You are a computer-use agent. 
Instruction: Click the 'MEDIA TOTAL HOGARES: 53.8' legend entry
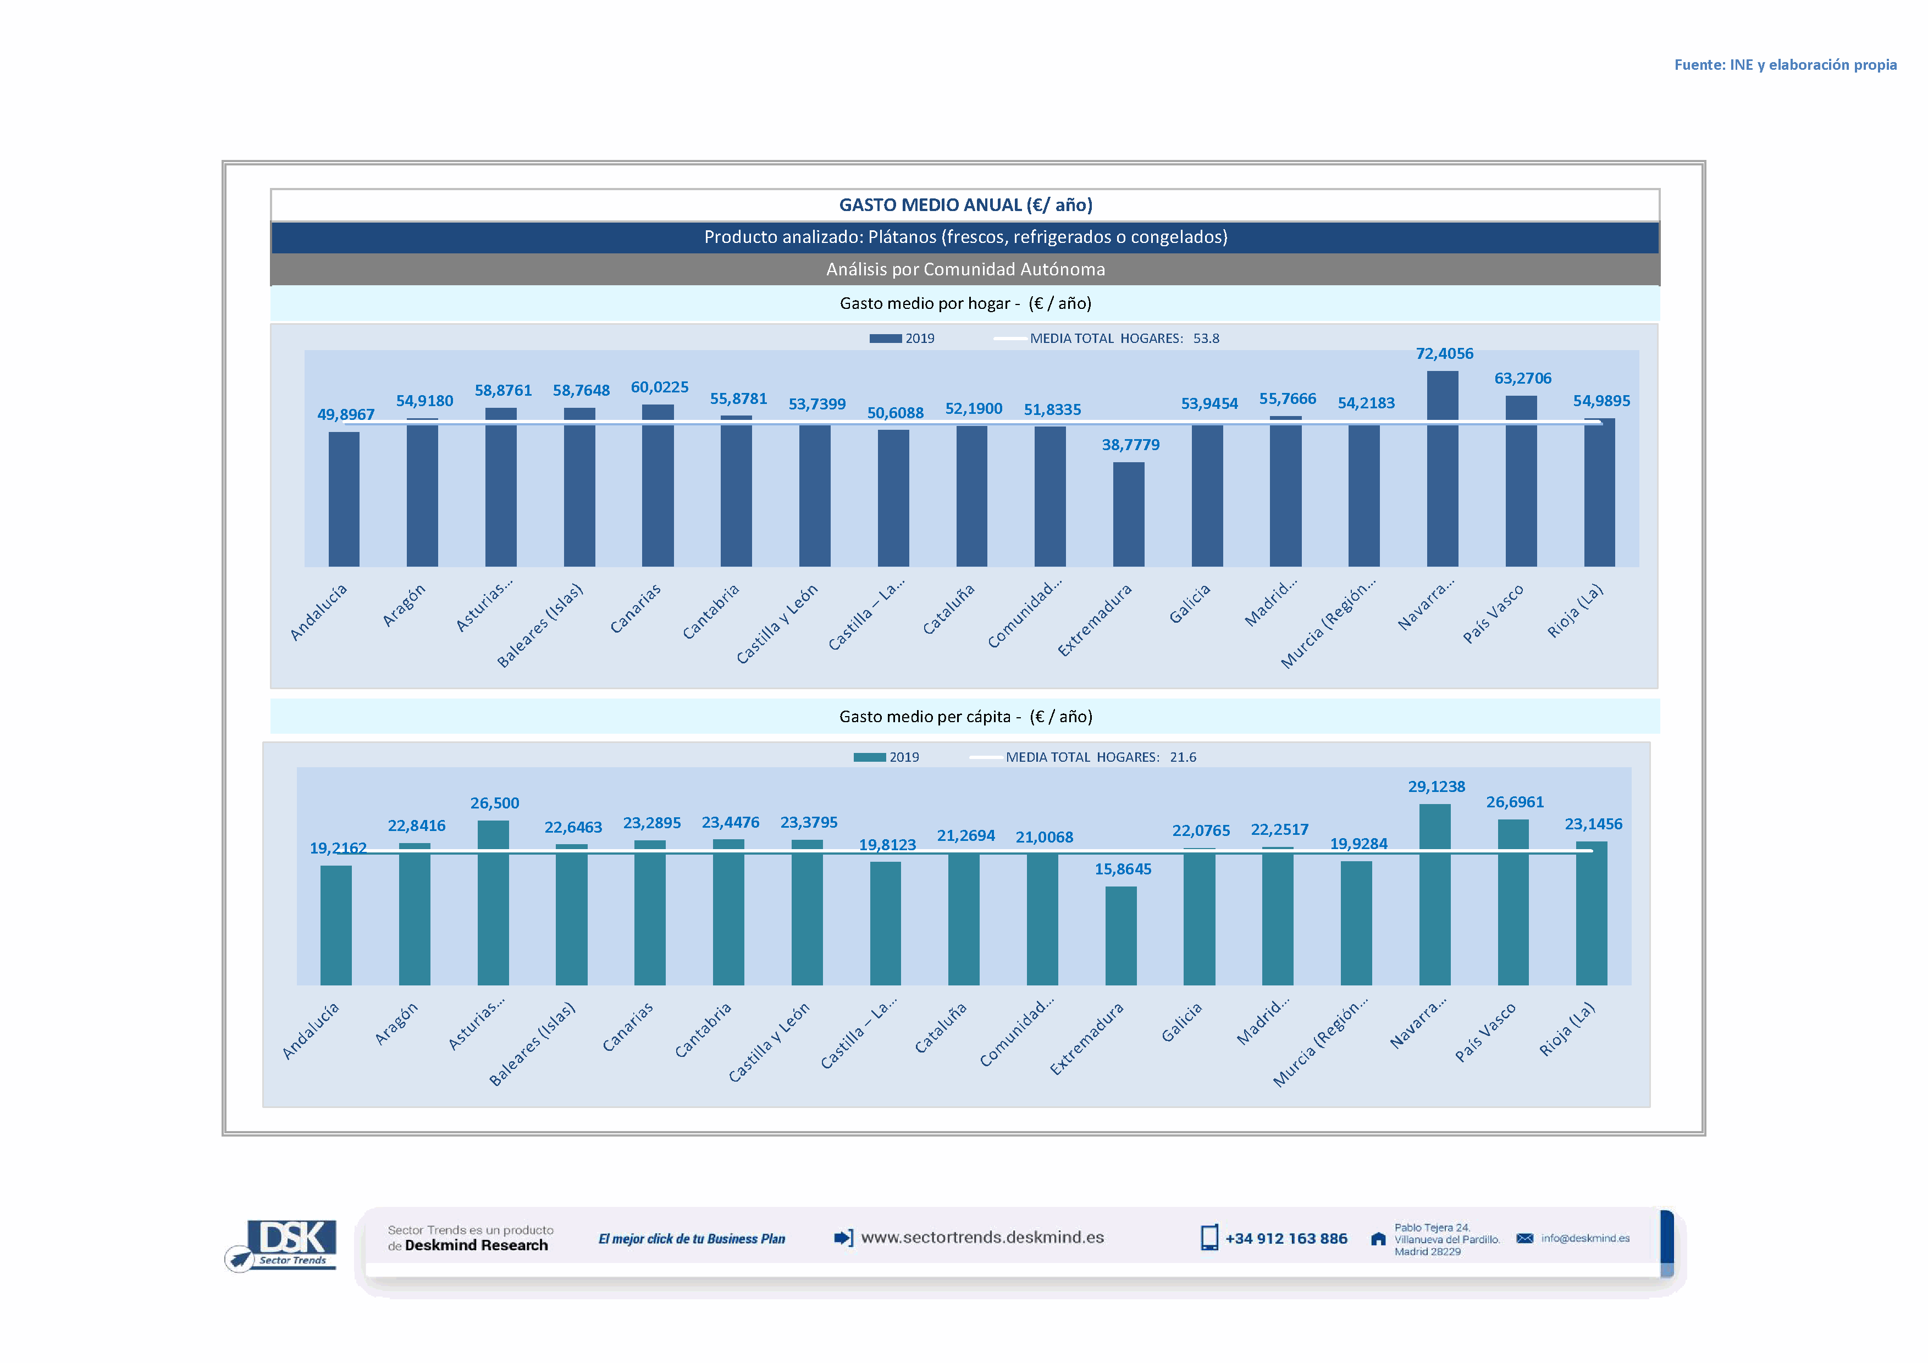point(1123,338)
